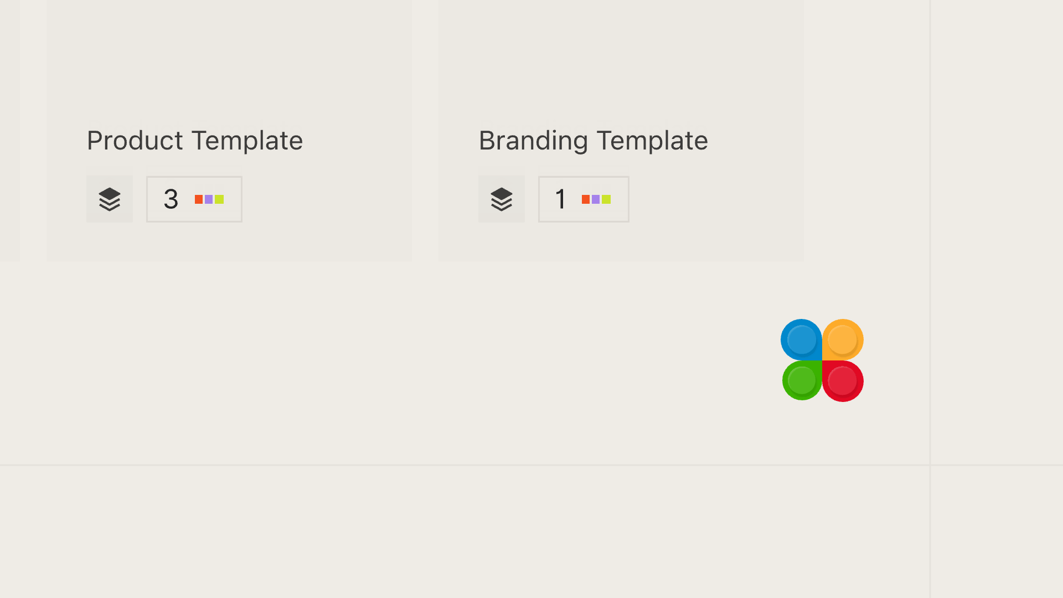This screenshot has width=1063, height=598.
Task: Click the blue circle in the four-circle logo
Action: coord(801,339)
